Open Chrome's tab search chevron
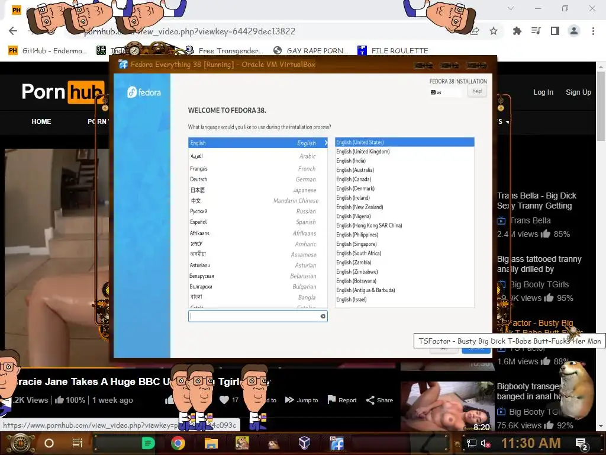Image resolution: width=606 pixels, height=455 pixels. [511, 8]
